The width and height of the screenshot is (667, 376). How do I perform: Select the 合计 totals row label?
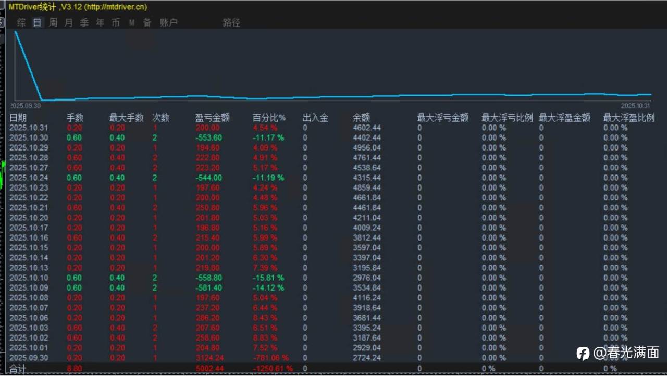tap(18, 369)
